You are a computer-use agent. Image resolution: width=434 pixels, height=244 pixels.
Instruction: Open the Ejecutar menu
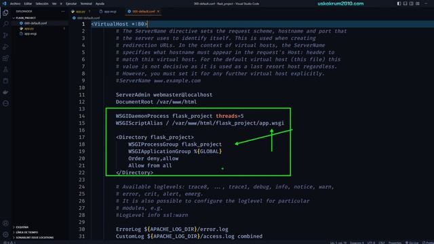71,4
